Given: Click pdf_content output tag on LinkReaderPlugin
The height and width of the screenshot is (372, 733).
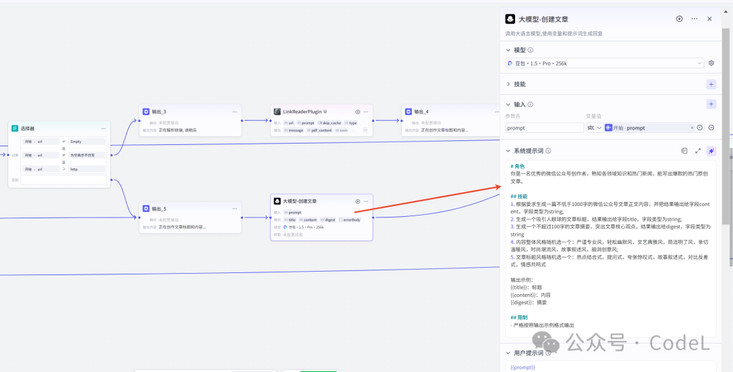Looking at the screenshot, I should click(x=319, y=130).
